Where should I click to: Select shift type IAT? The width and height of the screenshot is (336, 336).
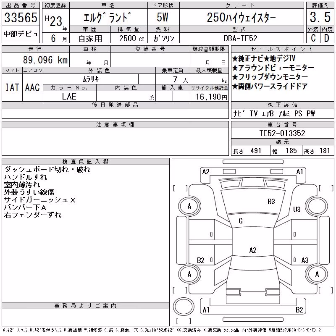point(12,87)
